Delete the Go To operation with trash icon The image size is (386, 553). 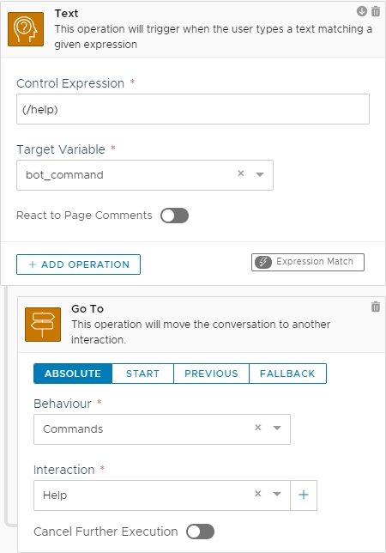[376, 307]
